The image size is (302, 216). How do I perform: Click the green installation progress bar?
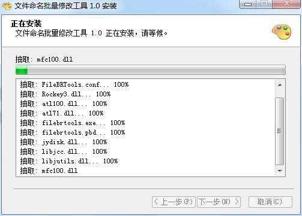pyautogui.click(x=151, y=70)
